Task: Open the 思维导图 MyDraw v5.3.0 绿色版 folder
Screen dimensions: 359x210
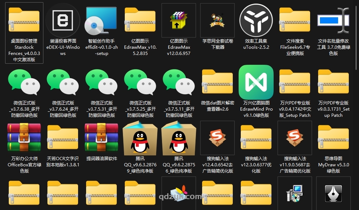Action: (x=333, y=139)
